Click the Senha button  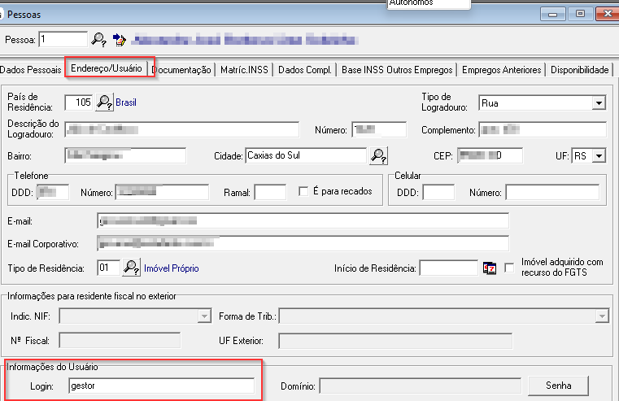pyautogui.click(x=559, y=386)
